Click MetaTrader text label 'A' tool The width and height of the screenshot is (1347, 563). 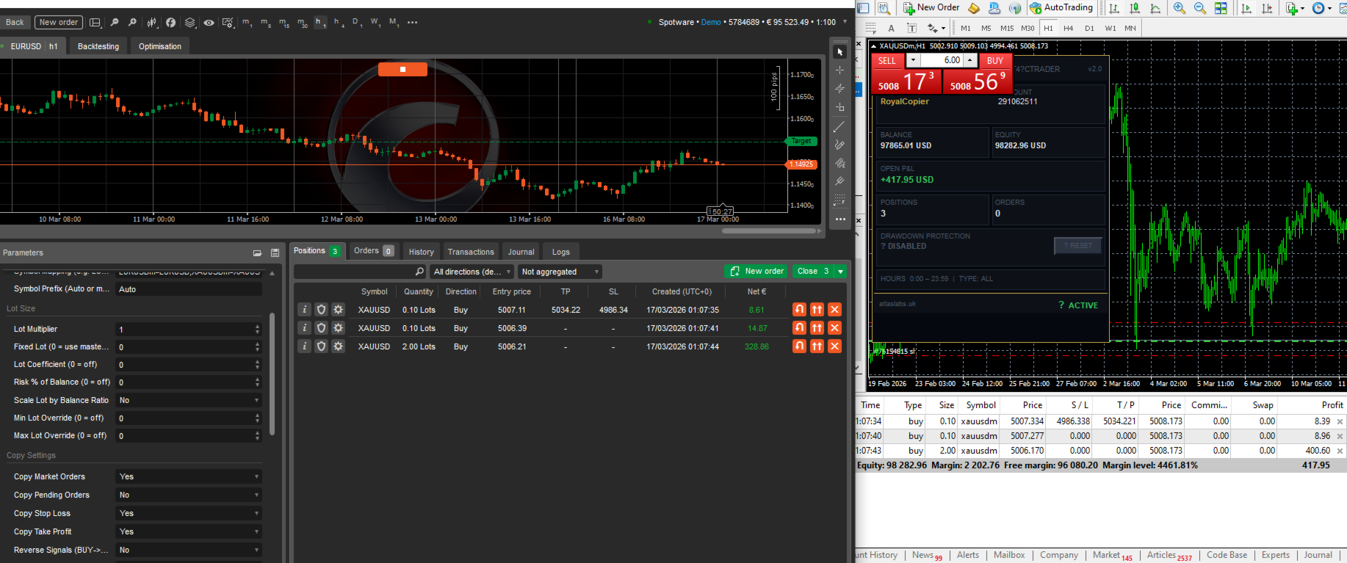tap(891, 29)
